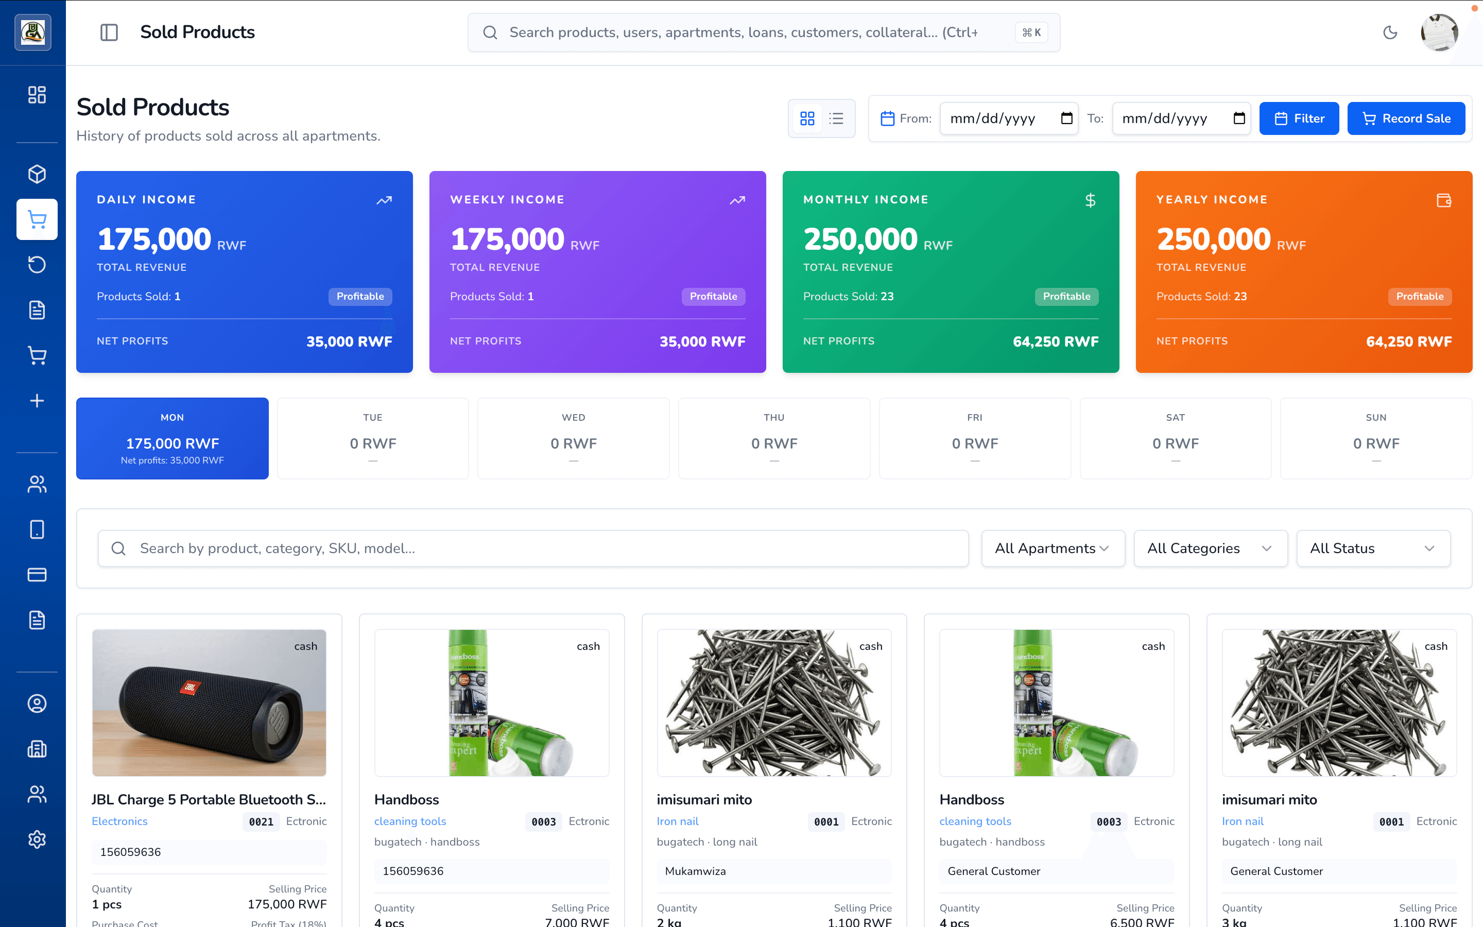Open the JBL Charge 5 speaker thumbnail

click(209, 702)
